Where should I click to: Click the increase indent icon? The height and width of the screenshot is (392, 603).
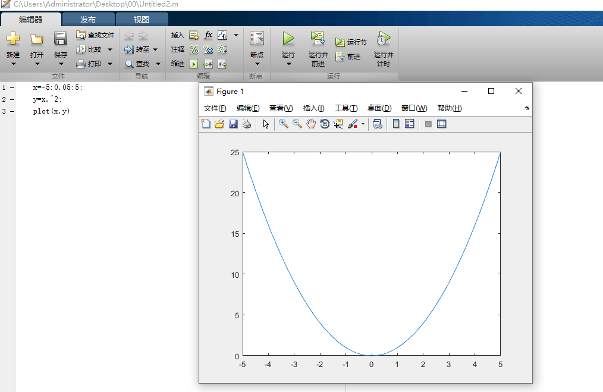coord(208,64)
